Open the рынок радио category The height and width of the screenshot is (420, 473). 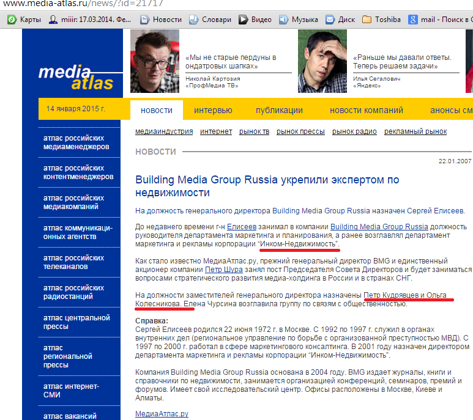(354, 131)
